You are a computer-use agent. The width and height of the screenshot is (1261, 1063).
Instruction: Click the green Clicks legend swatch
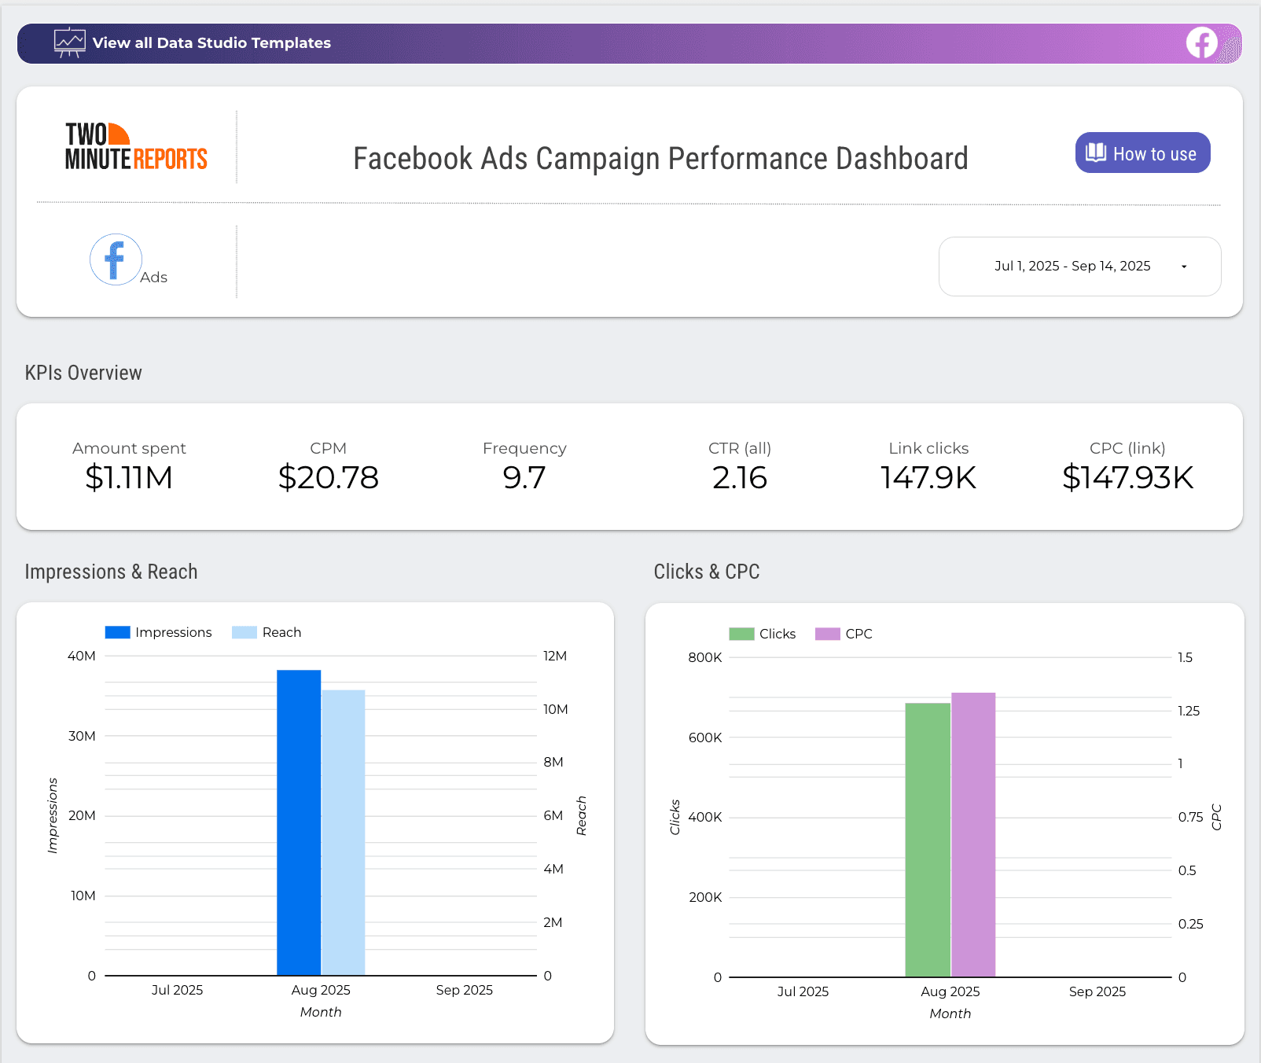[x=740, y=633]
